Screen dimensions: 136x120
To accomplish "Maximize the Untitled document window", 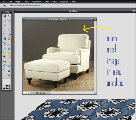I will [134, 11].
